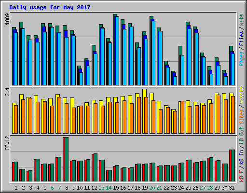Select weekend day '13' on the x-axis
The image size is (247, 193).
click(101, 188)
